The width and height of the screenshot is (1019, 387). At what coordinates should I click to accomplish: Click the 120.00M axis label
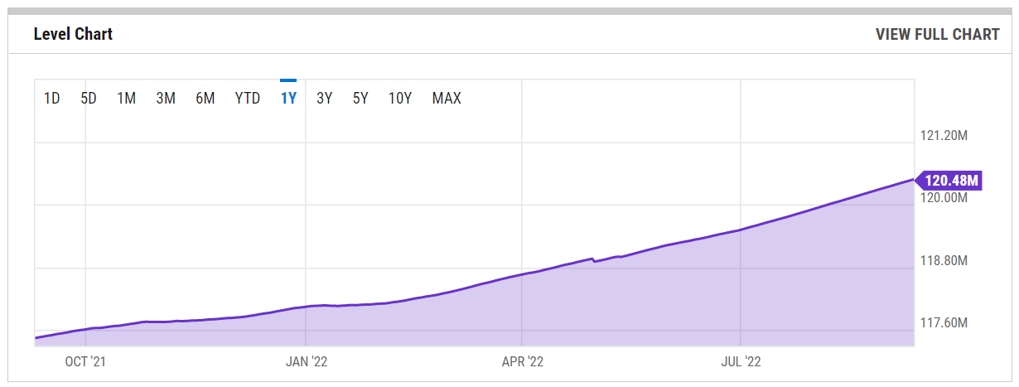click(x=944, y=198)
